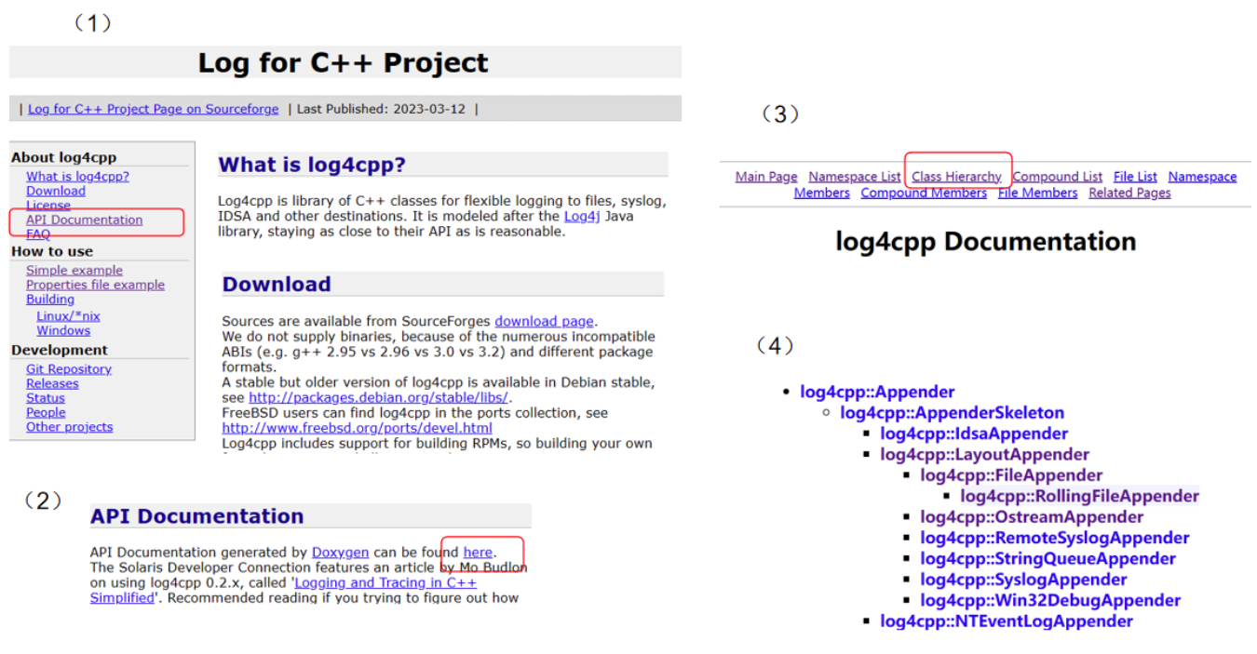1257x654 pixels.
Task: Open SourceForges download page link
Action: [544, 321]
